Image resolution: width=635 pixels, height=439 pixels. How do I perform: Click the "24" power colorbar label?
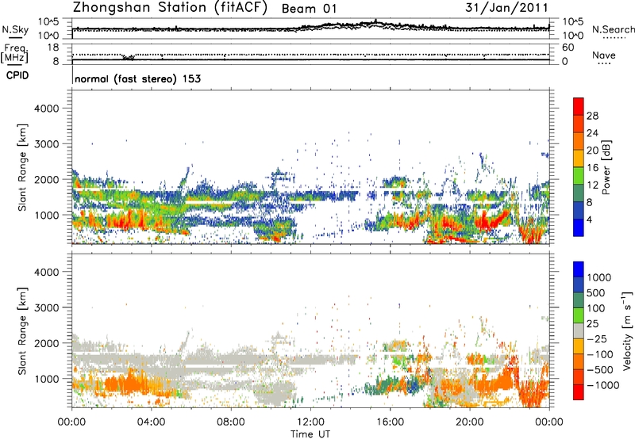pyautogui.click(x=592, y=133)
